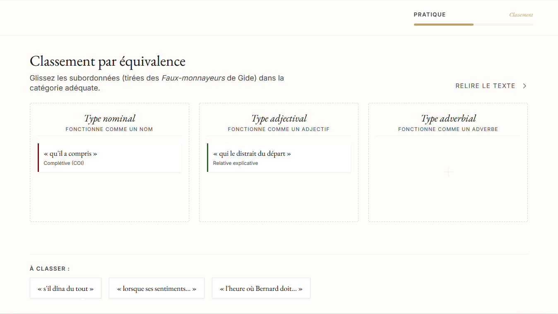Click the plus icon in Type adverbial zone
This screenshot has height=314, width=558.
tap(448, 172)
